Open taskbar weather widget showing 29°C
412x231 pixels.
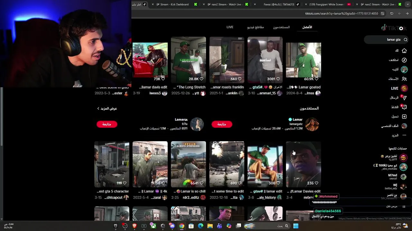[400, 226]
